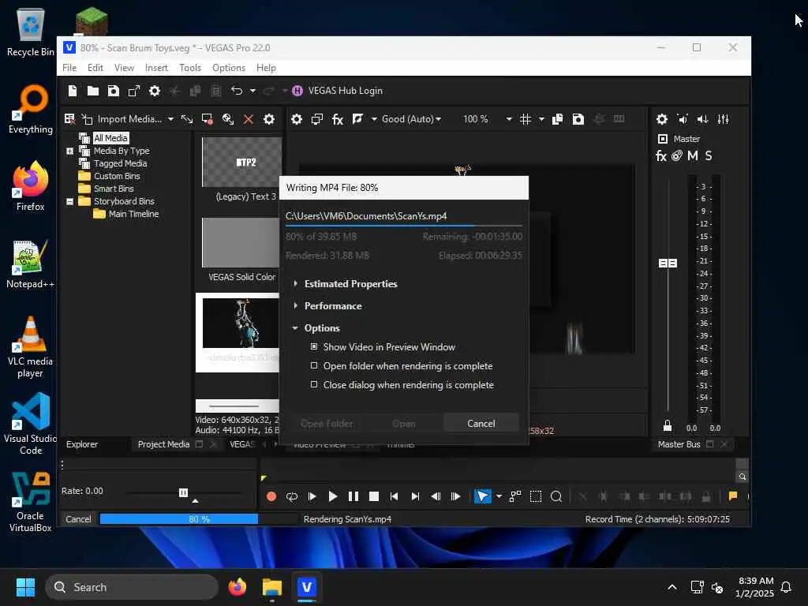Open Video Output FX icon in preview toolbar
Viewport: 808px width, 606px height.
point(338,119)
